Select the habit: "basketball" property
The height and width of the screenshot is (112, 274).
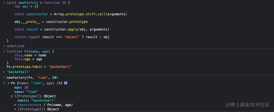click(x=36, y=101)
